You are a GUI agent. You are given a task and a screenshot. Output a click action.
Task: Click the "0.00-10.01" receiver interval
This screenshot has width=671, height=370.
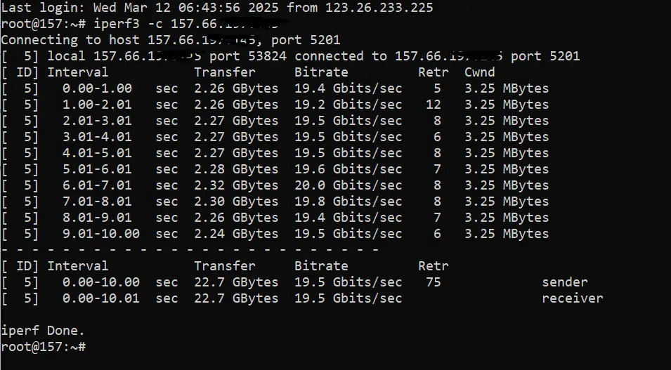pyautogui.click(x=100, y=298)
